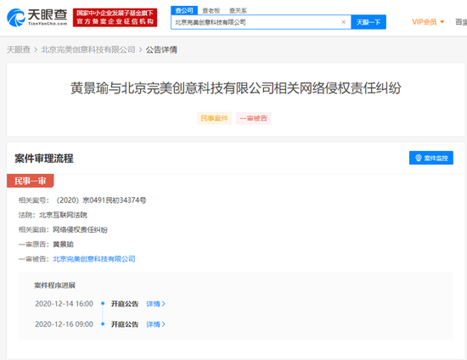Clear the search box with X icon
The height and width of the screenshot is (360, 467).
[343, 22]
